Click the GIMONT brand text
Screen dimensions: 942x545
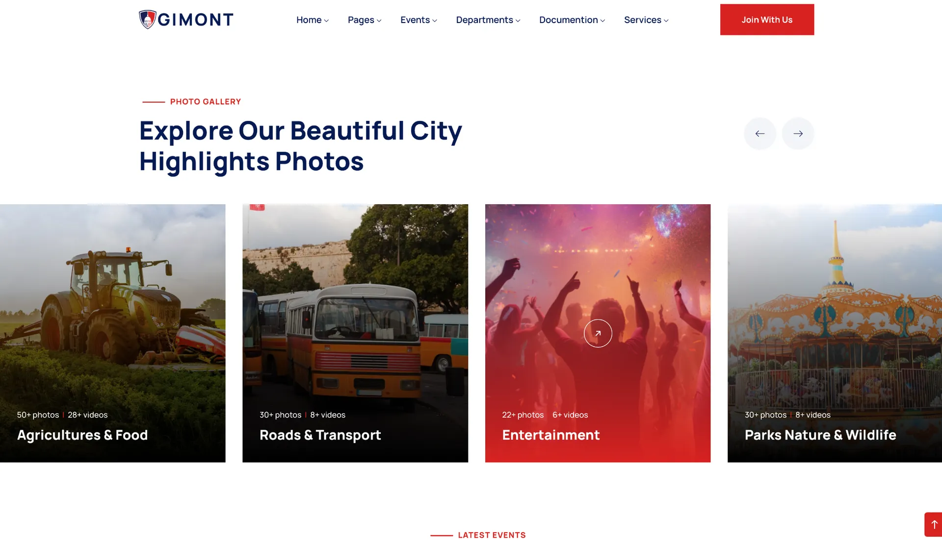pyautogui.click(x=195, y=20)
